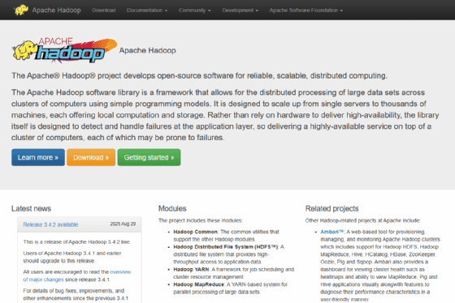
Task: Click the blue Learn more button
Action: click(x=38, y=157)
